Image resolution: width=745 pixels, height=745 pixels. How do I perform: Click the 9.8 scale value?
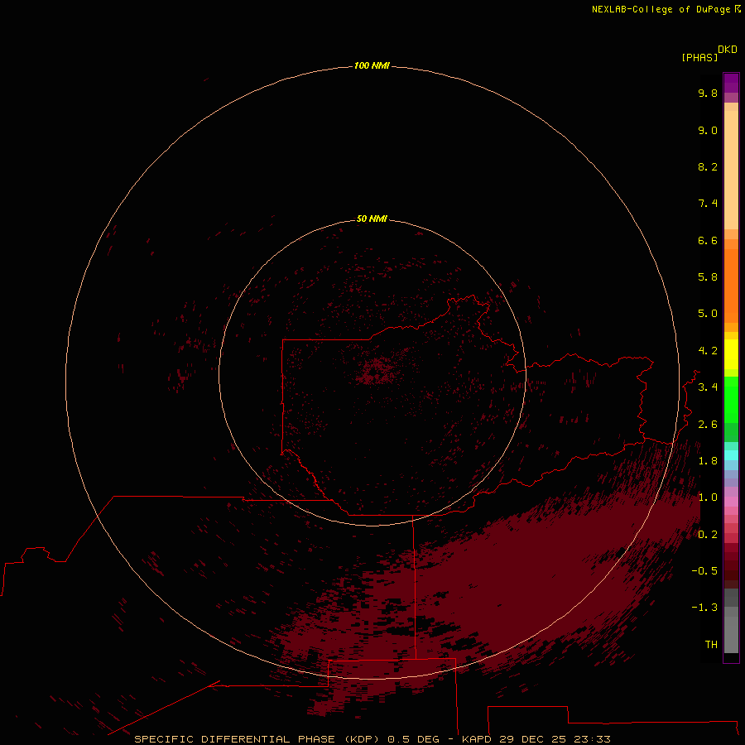[708, 93]
